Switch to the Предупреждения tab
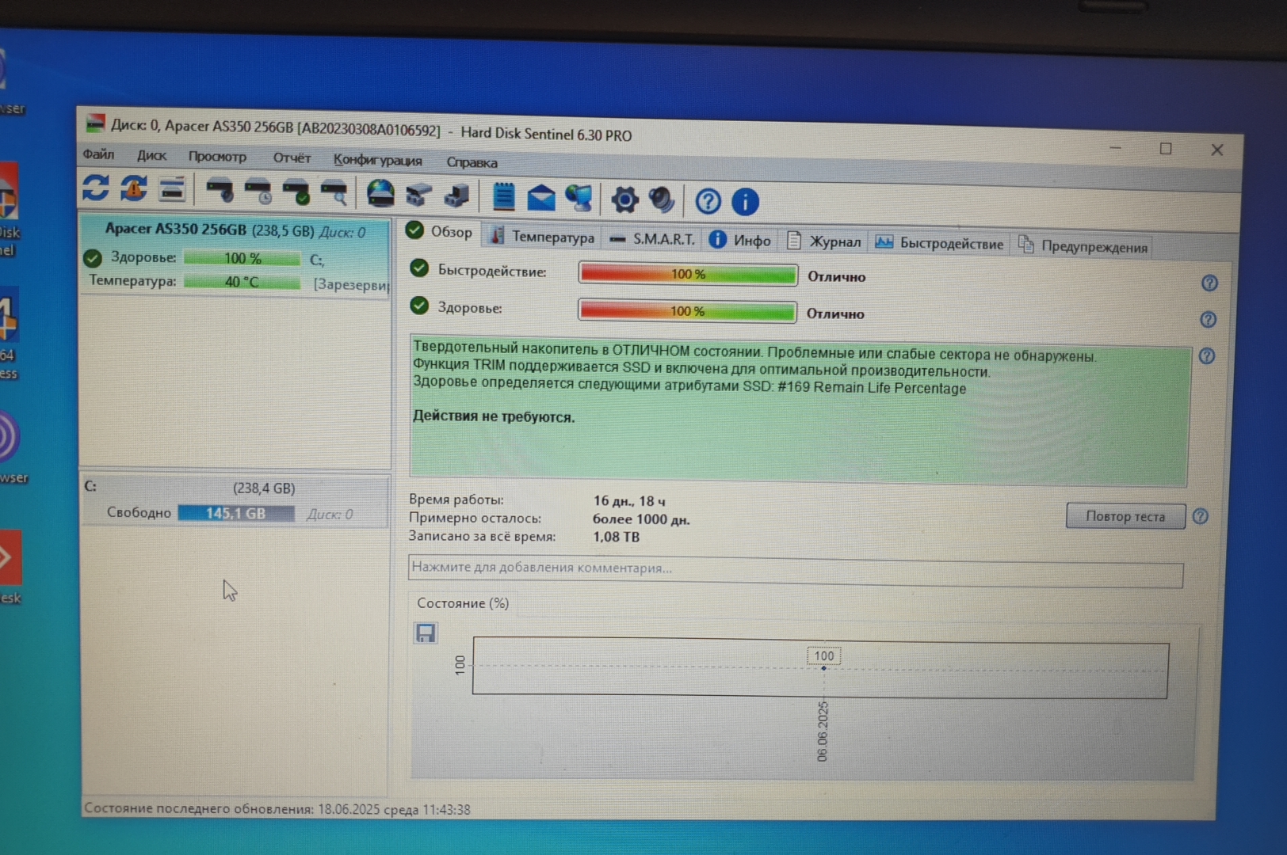 click(1083, 246)
